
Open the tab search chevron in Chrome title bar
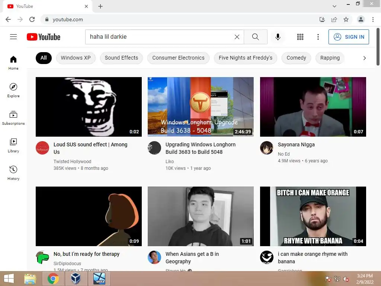(334, 6)
